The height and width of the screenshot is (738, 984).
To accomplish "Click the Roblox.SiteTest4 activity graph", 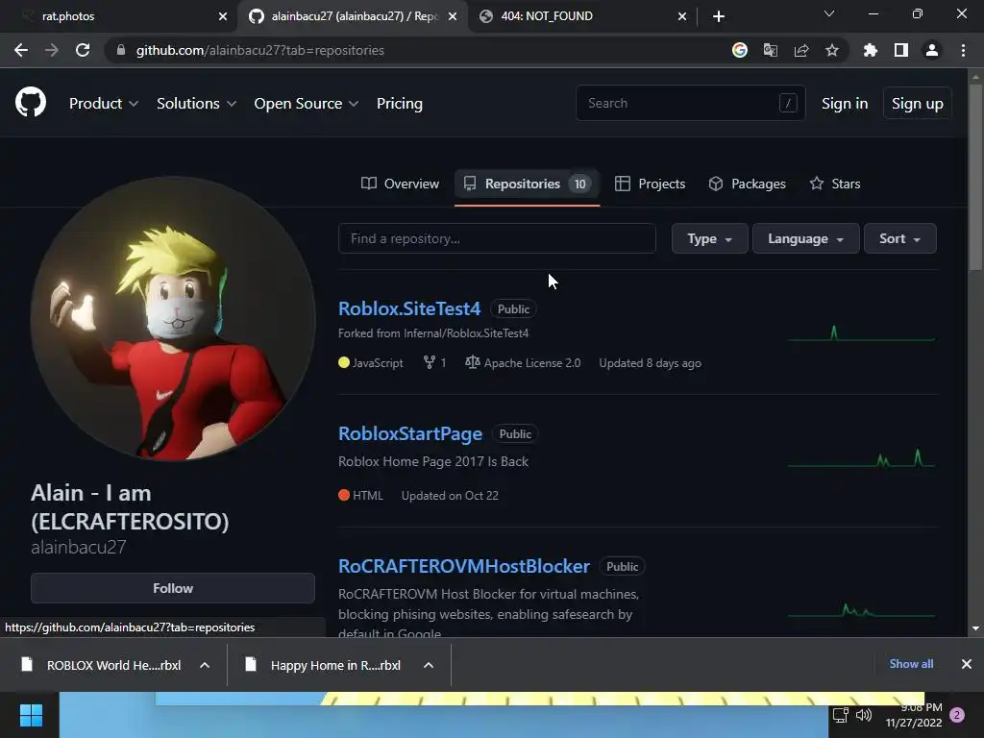I will tap(861, 333).
